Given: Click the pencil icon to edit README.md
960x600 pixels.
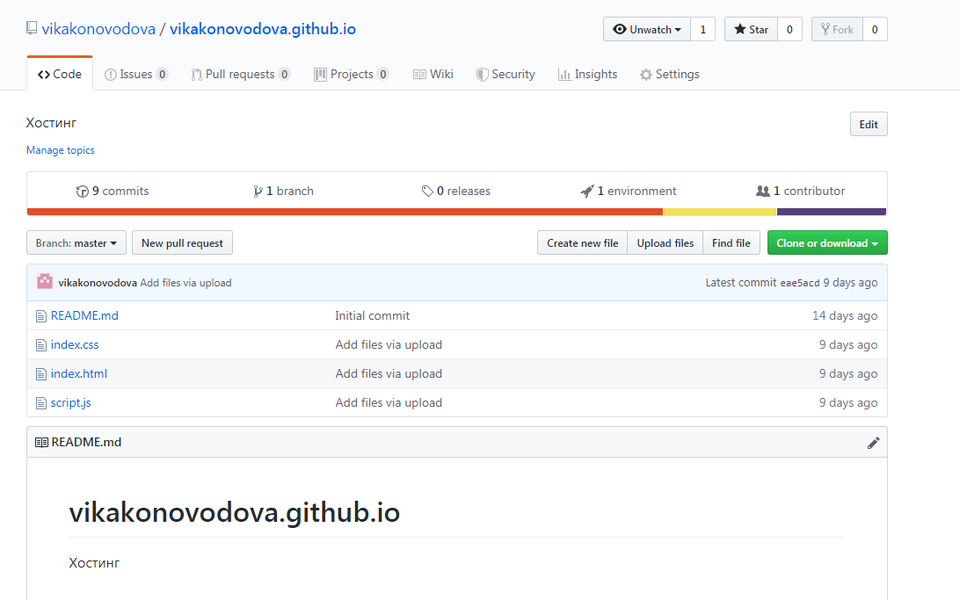Looking at the screenshot, I should [x=873, y=443].
